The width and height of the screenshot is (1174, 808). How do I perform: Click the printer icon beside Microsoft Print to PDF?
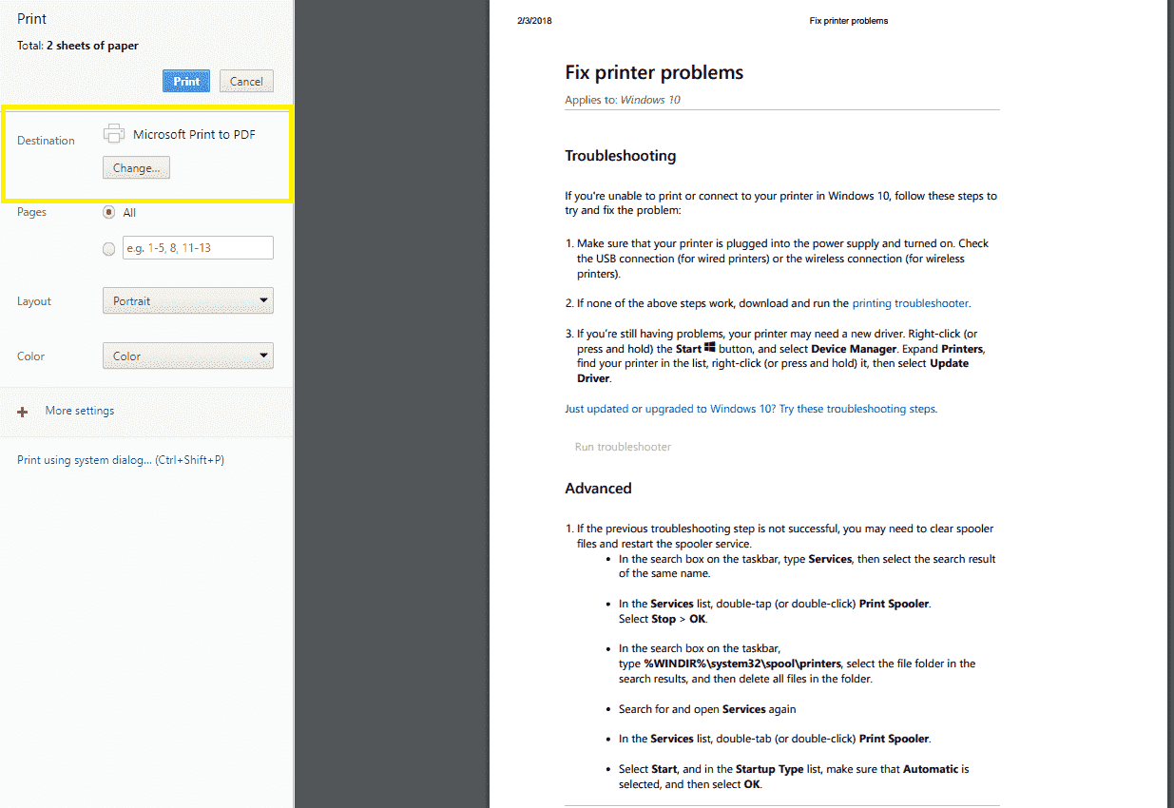tap(113, 133)
